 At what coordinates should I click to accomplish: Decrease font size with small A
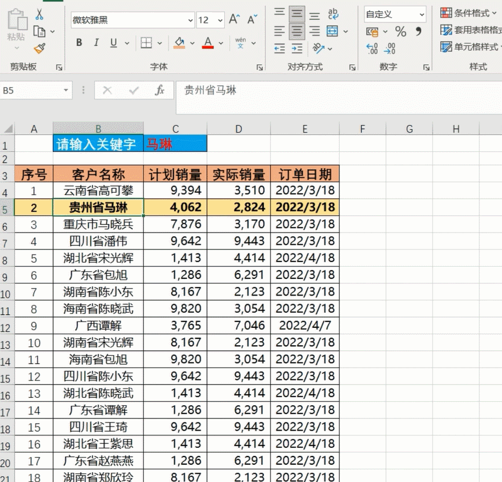pos(252,19)
